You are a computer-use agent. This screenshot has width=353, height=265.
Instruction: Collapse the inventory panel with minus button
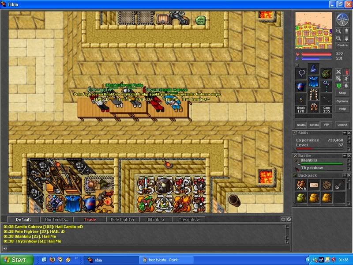[297, 65]
